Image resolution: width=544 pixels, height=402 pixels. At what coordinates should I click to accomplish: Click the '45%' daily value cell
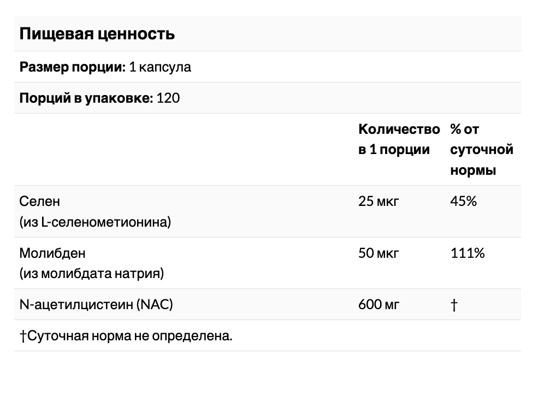(464, 201)
